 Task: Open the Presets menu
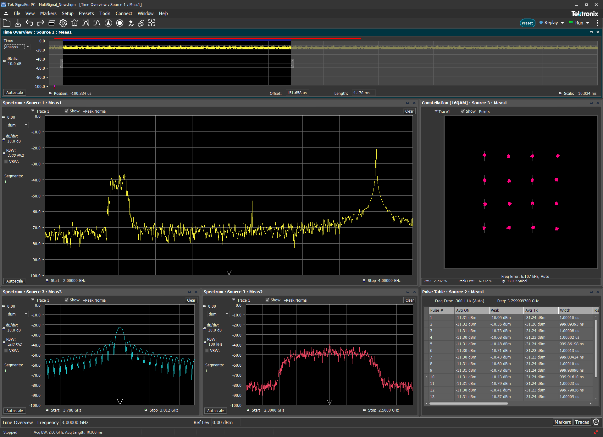coord(86,13)
